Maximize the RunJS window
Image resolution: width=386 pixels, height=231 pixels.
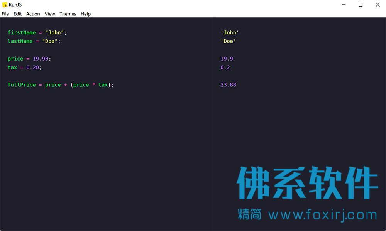pyautogui.click(x=361, y=5)
